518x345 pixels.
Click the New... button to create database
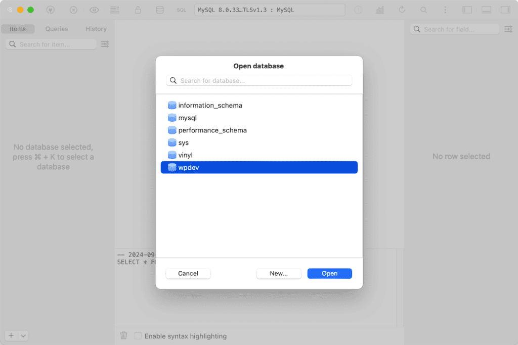pyautogui.click(x=279, y=273)
